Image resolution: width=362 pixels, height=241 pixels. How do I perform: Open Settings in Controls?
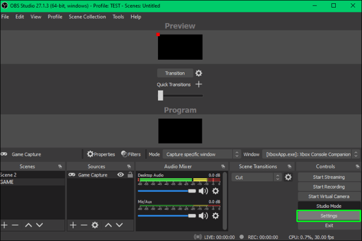pos(329,216)
